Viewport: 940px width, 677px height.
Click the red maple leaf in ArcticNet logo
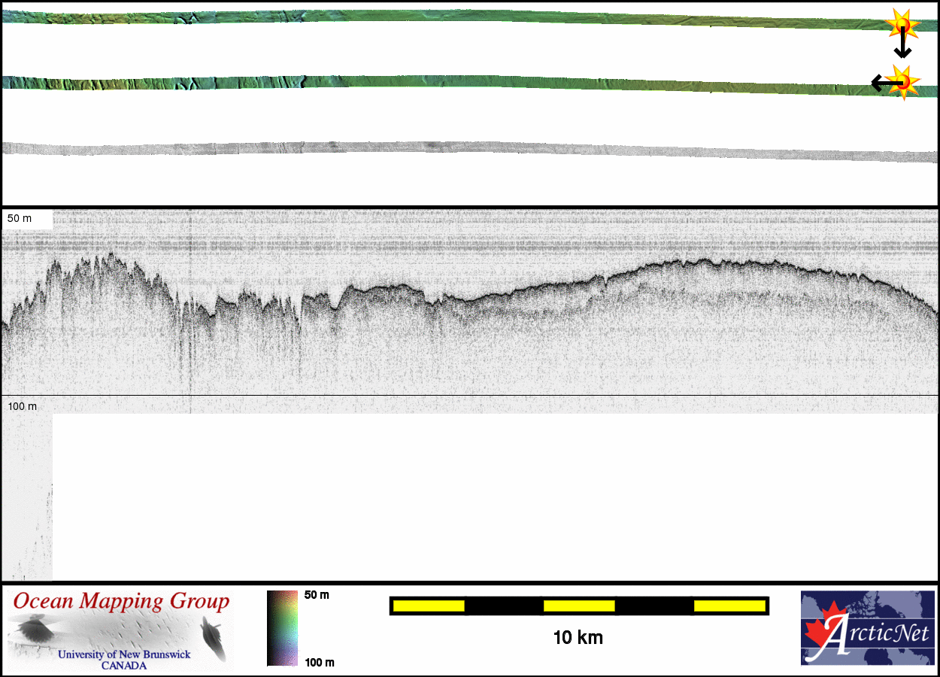click(x=821, y=632)
